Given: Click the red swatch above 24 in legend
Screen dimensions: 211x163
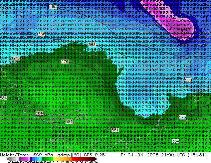Looking at the screenshot, I should pos(73,159).
